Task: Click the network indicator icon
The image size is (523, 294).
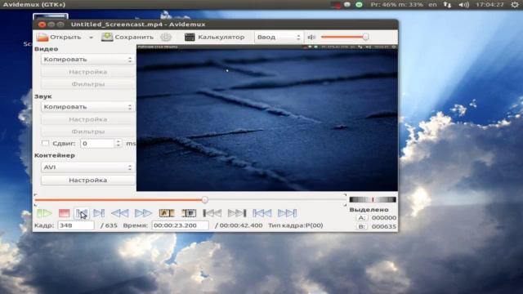Action: [x=447, y=4]
